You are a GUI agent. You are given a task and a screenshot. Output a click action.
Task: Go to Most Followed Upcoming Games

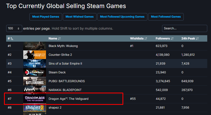[x=122, y=17]
